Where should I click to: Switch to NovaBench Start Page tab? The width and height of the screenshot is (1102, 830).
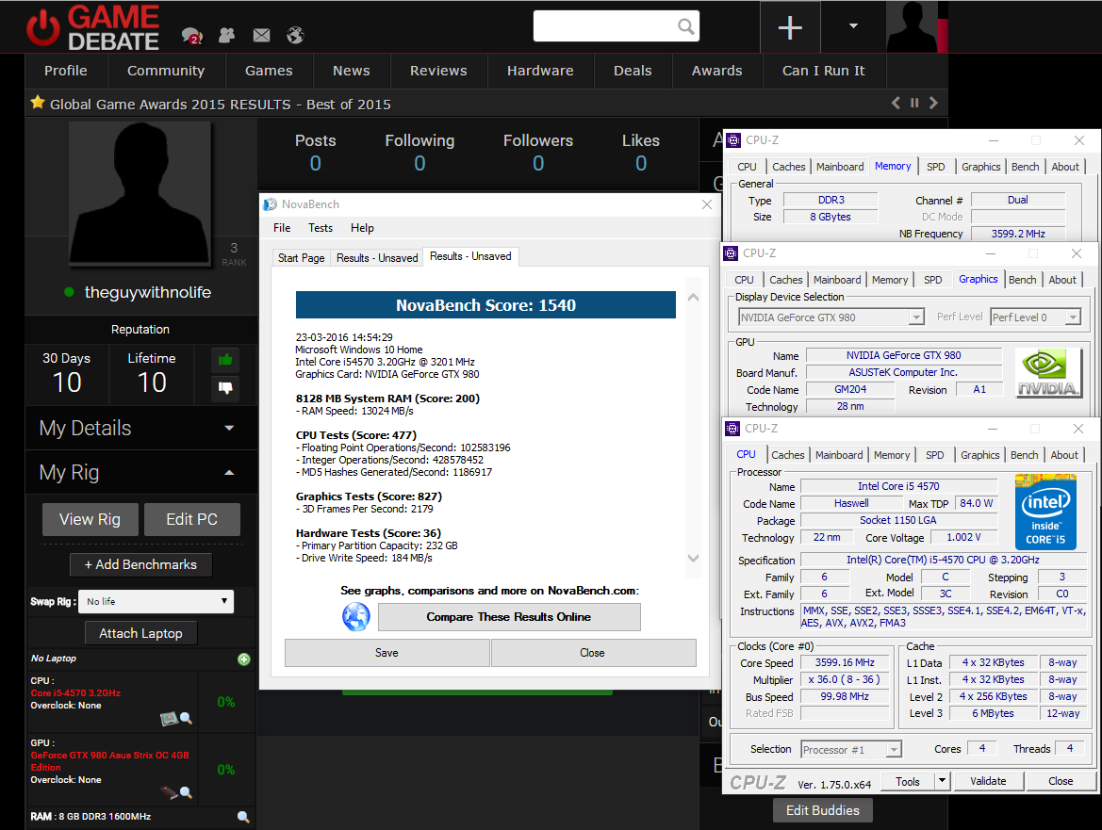point(302,258)
